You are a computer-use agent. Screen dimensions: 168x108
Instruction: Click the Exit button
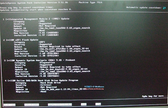[x=84, y=104]
